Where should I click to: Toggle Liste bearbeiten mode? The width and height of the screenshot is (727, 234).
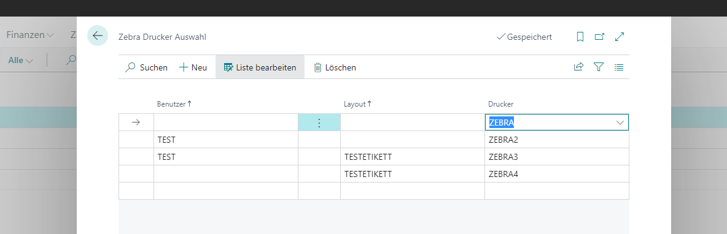coord(260,67)
